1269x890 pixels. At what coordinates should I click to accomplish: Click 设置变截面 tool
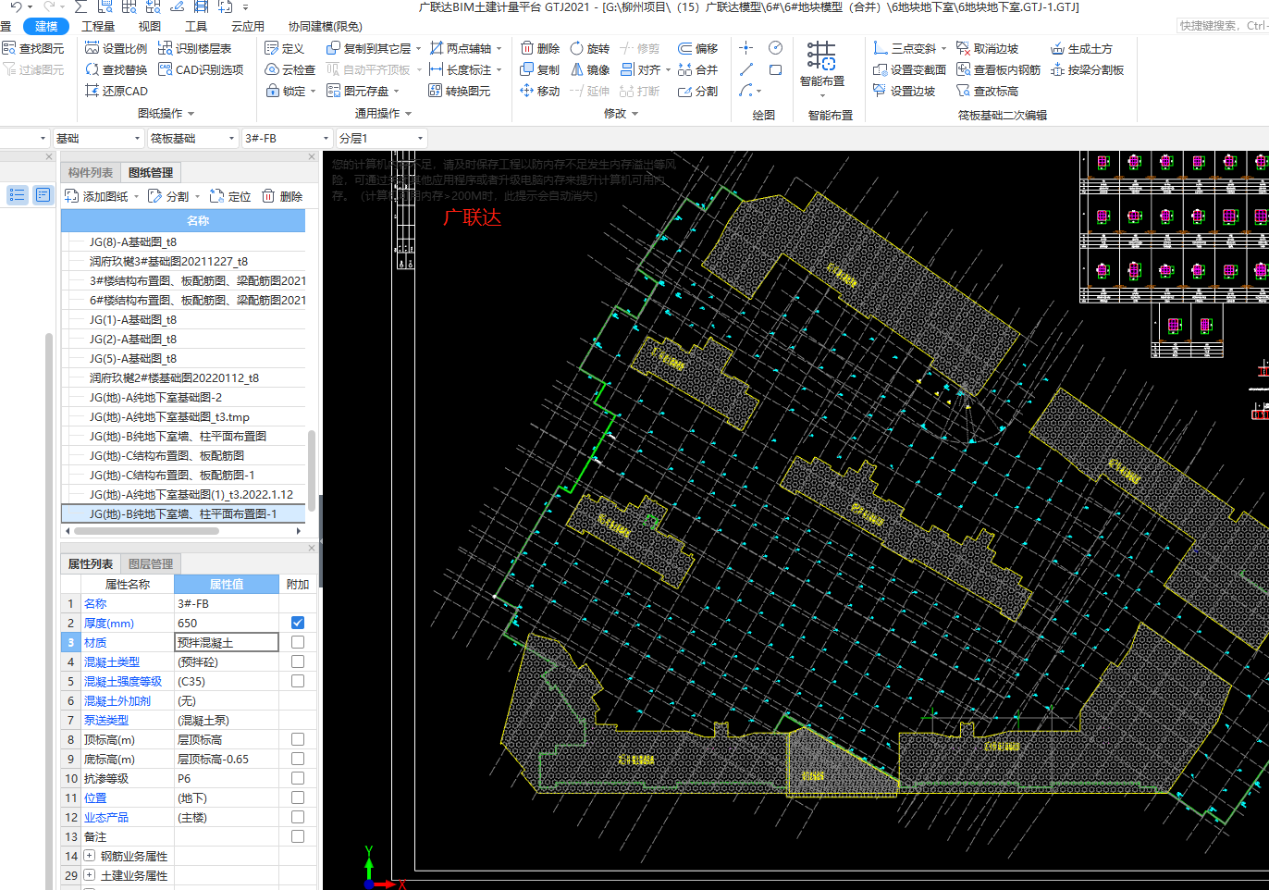(x=909, y=69)
